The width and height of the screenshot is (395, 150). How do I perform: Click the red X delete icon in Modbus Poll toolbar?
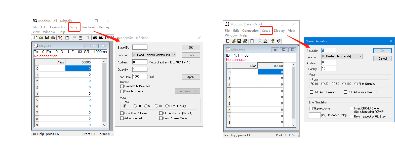point(60,38)
